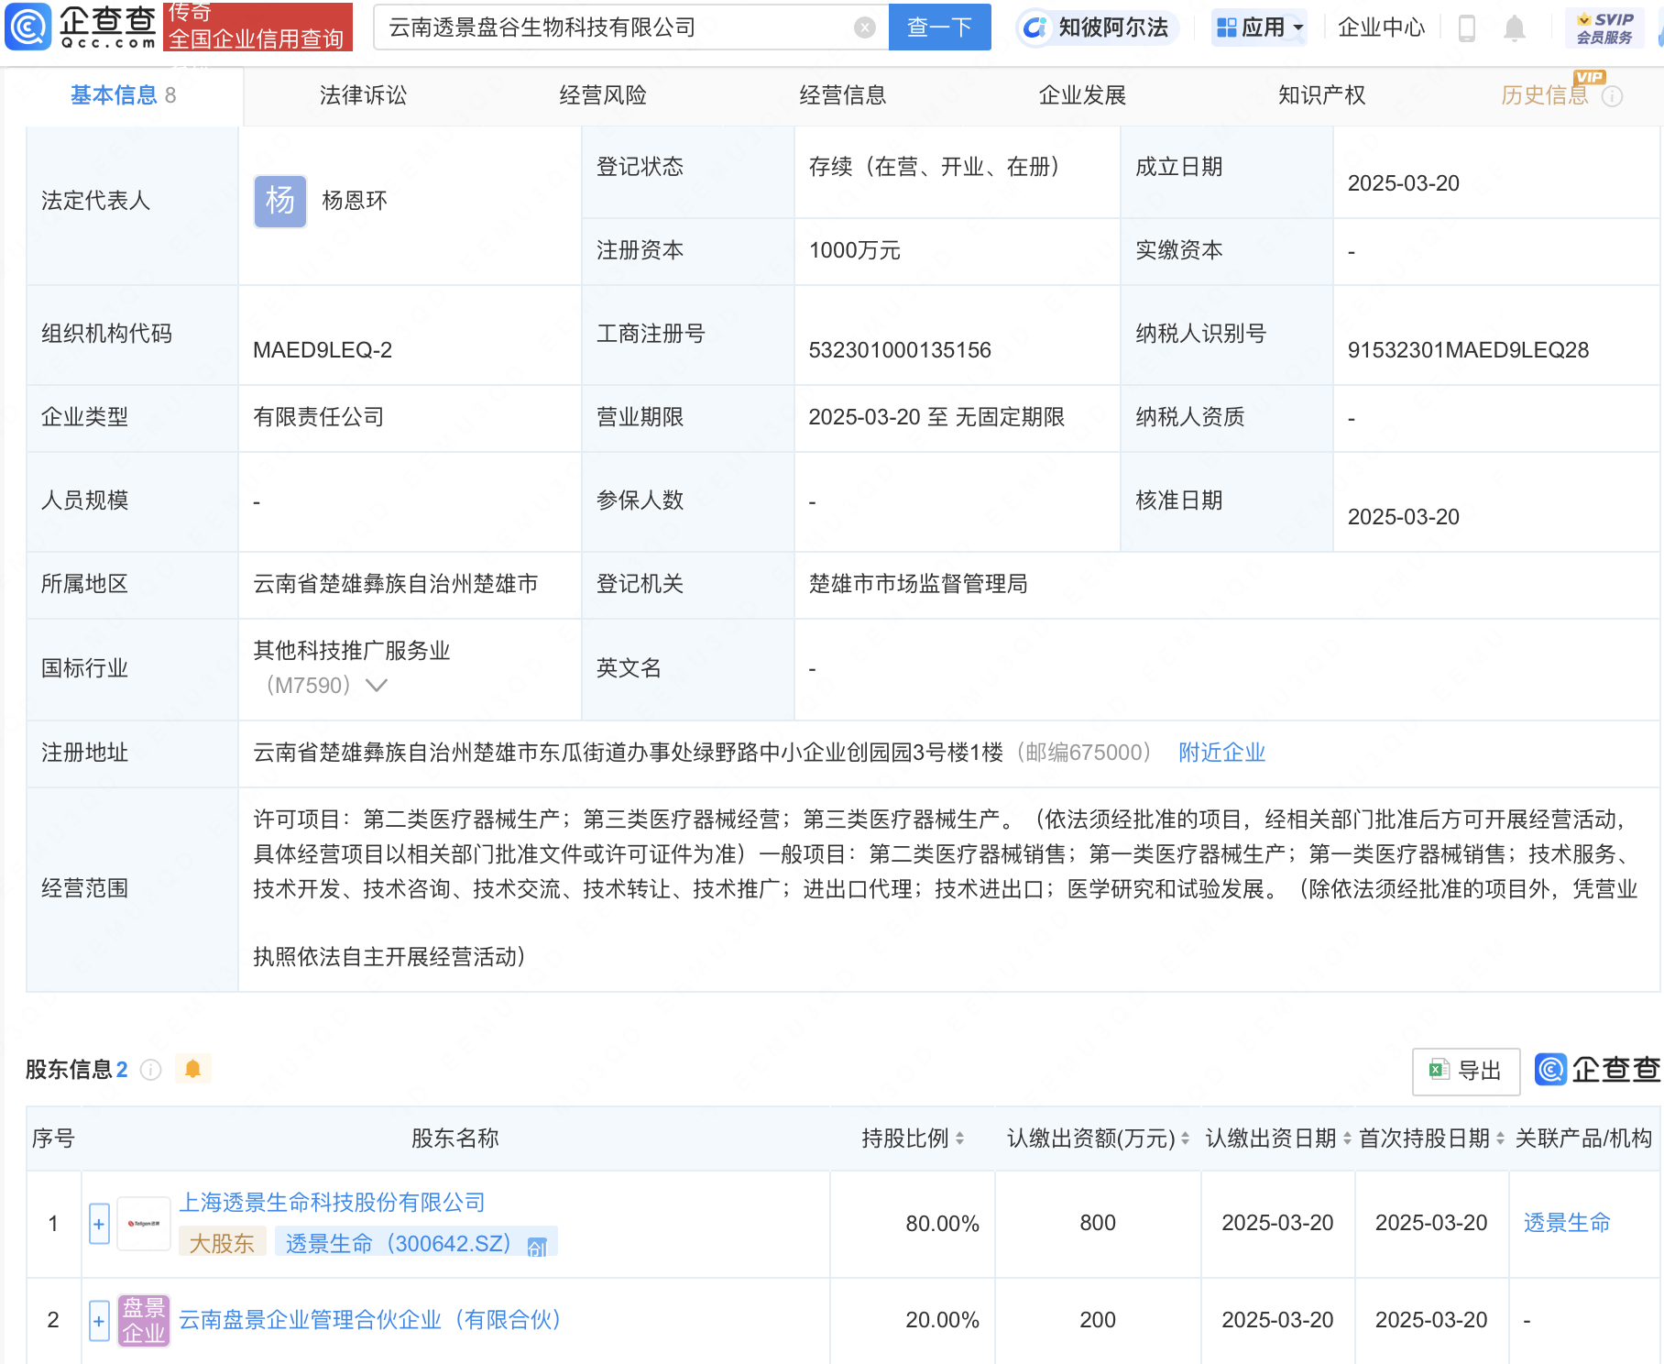
Task: Select organization code MAED9LEQ-2
Action: pos(323,350)
